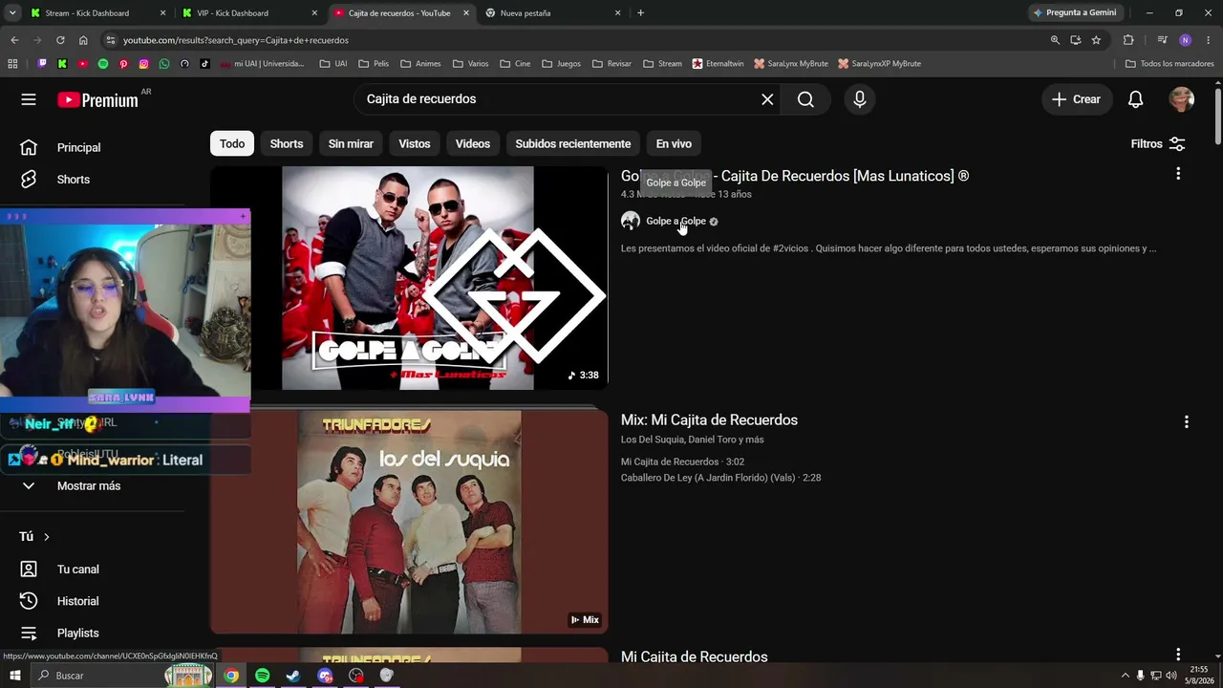The width and height of the screenshot is (1223, 688).
Task: Switch to the Nueva pestaña tab
Action: tap(553, 13)
